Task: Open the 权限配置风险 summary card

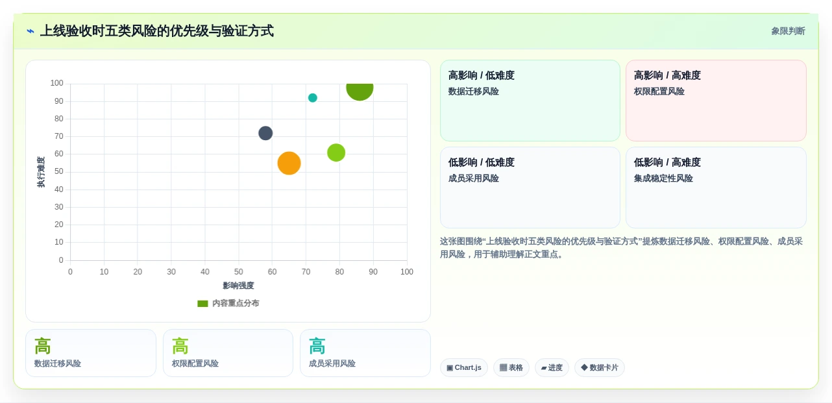Action: click(x=228, y=353)
